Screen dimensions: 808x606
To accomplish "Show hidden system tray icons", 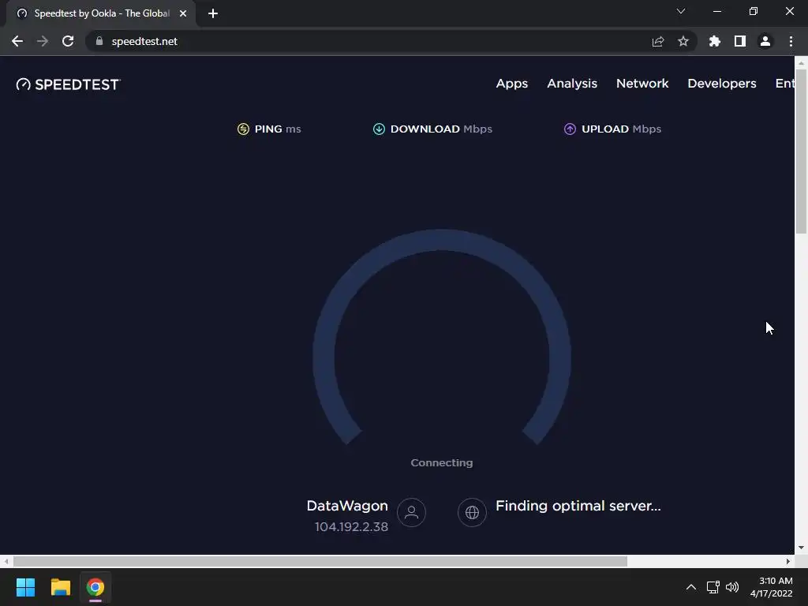I will click(x=691, y=587).
